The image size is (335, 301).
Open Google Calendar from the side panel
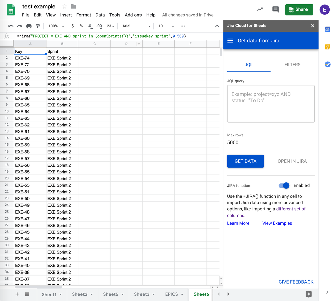tap(328, 29)
